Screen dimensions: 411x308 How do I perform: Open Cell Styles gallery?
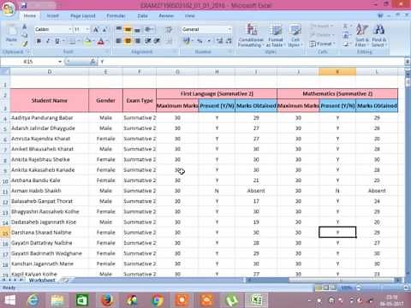pyautogui.click(x=295, y=35)
